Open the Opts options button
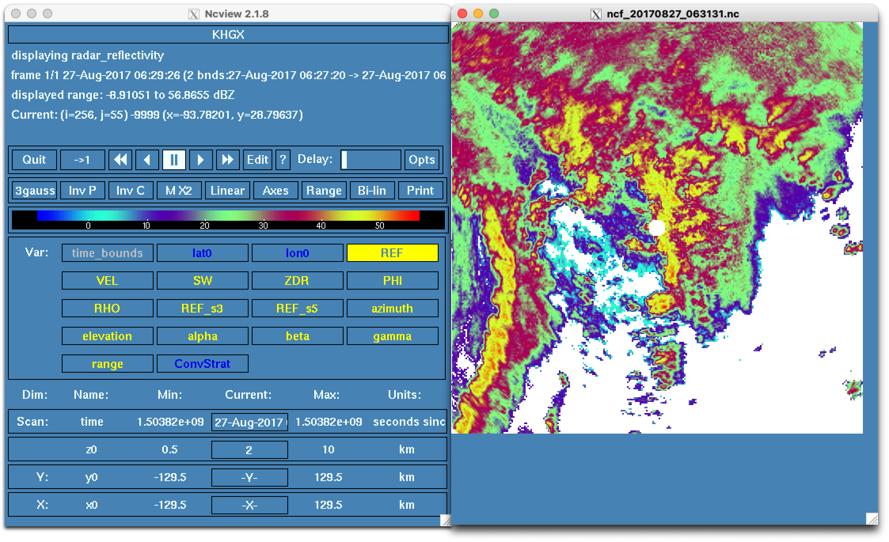 [x=422, y=160]
